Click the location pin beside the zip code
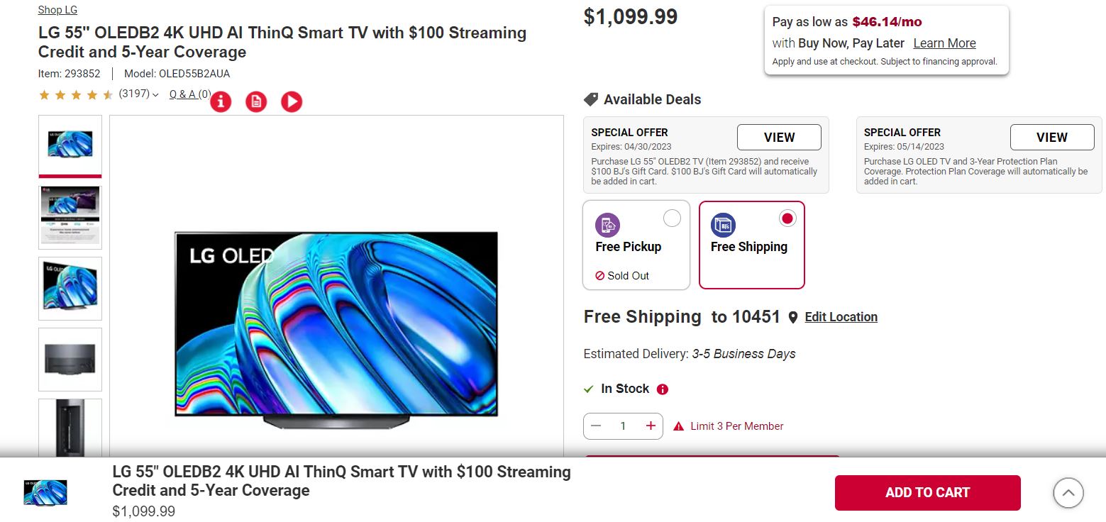The width and height of the screenshot is (1106, 522). tap(792, 318)
